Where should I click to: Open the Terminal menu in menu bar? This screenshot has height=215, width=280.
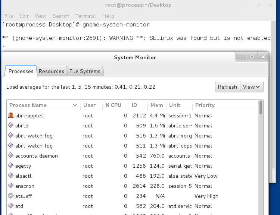[86, 16]
